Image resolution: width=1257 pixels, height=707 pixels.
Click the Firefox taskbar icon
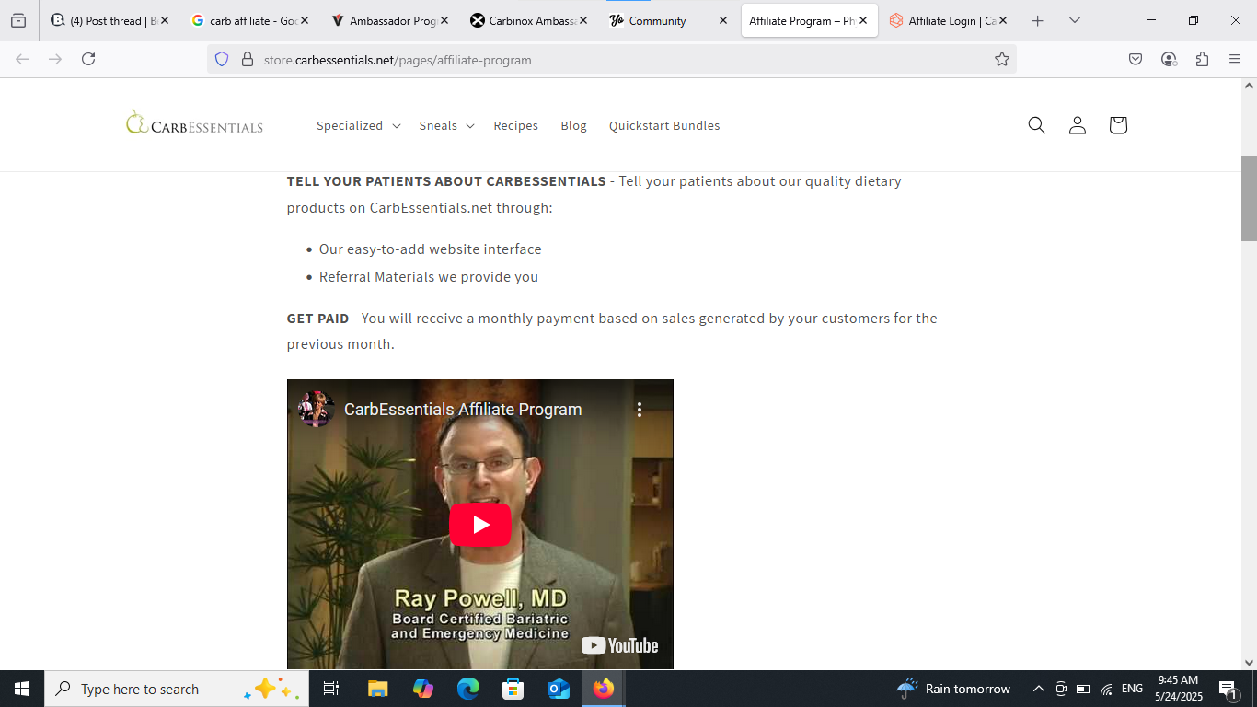tap(604, 689)
